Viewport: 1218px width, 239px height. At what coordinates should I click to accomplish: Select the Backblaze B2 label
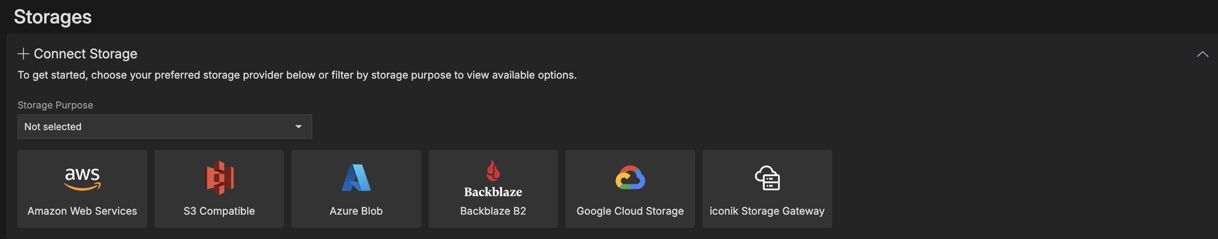click(493, 211)
